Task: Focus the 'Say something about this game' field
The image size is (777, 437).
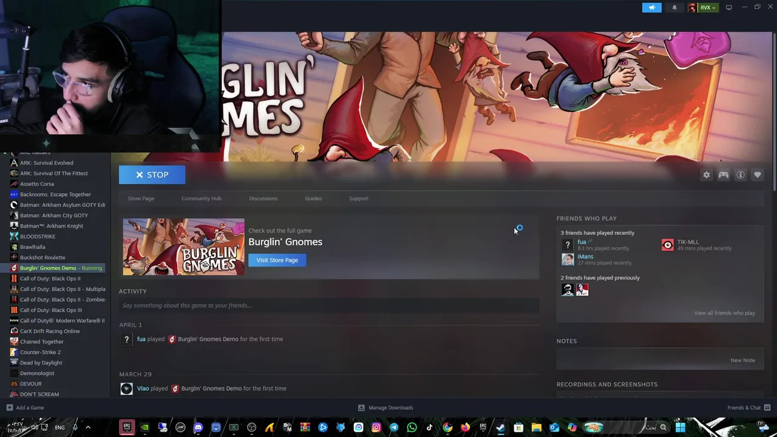Action: coord(329,305)
